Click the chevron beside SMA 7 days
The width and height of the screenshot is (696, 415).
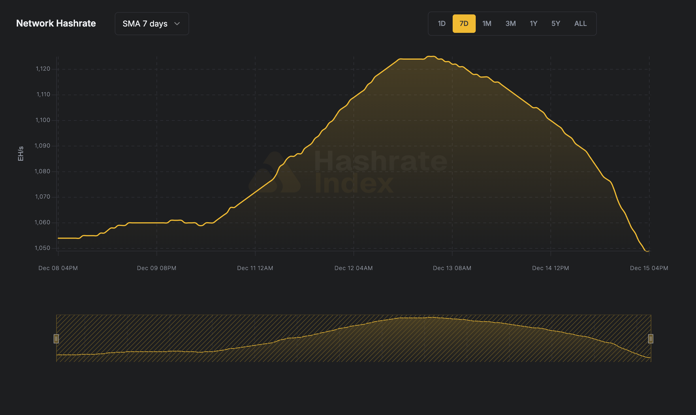177,24
